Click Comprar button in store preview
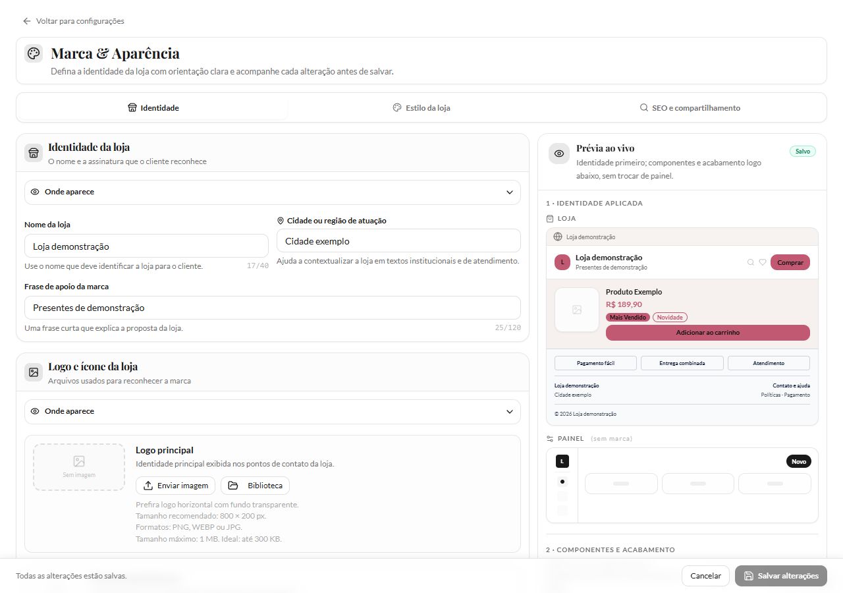The width and height of the screenshot is (843, 593). click(790, 262)
